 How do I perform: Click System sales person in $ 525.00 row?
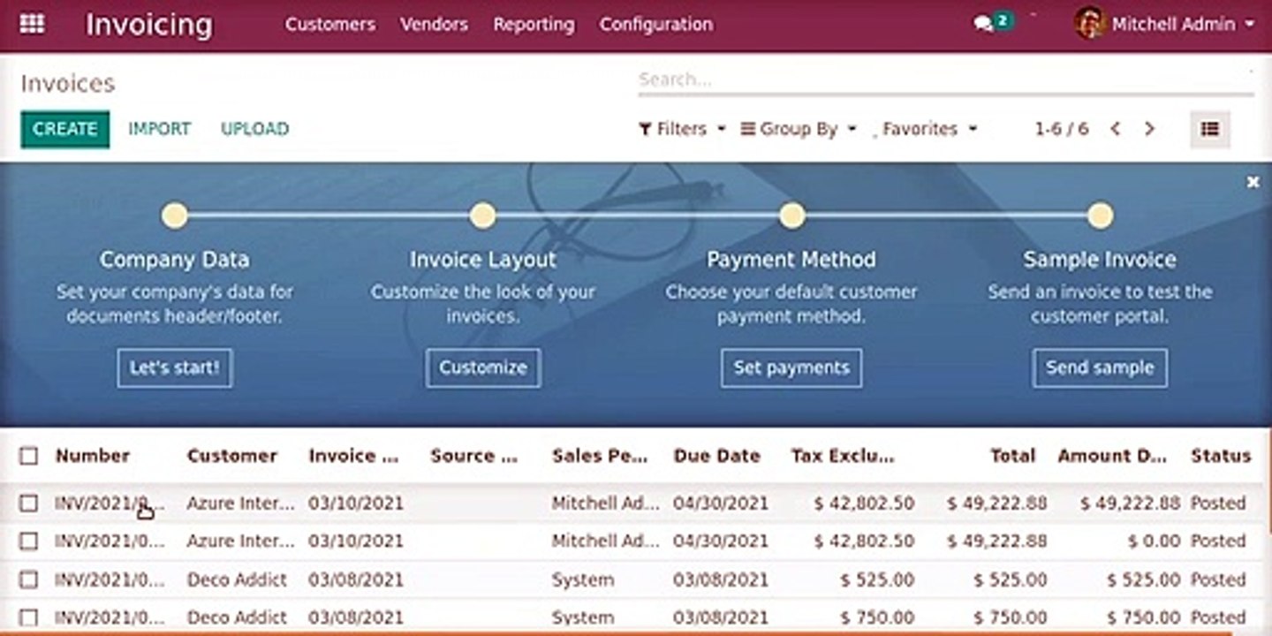point(583,579)
